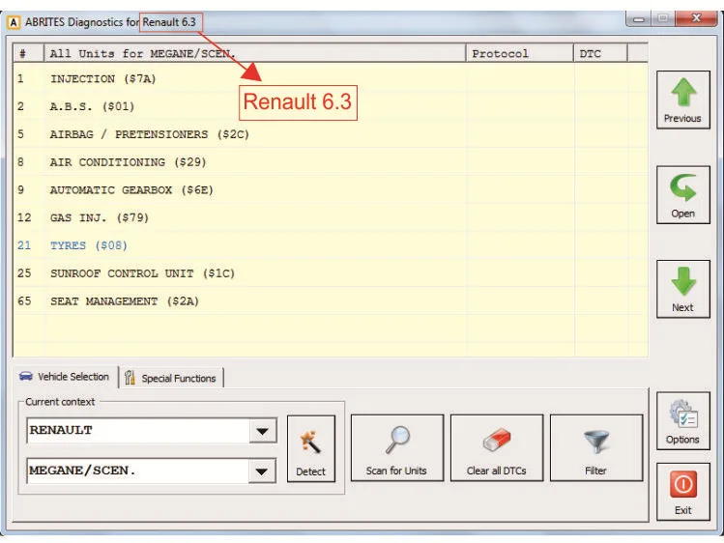Viewport: 724px width, 543px height.
Task: Select the INJECTION ($7A) unit row
Action: (331, 79)
